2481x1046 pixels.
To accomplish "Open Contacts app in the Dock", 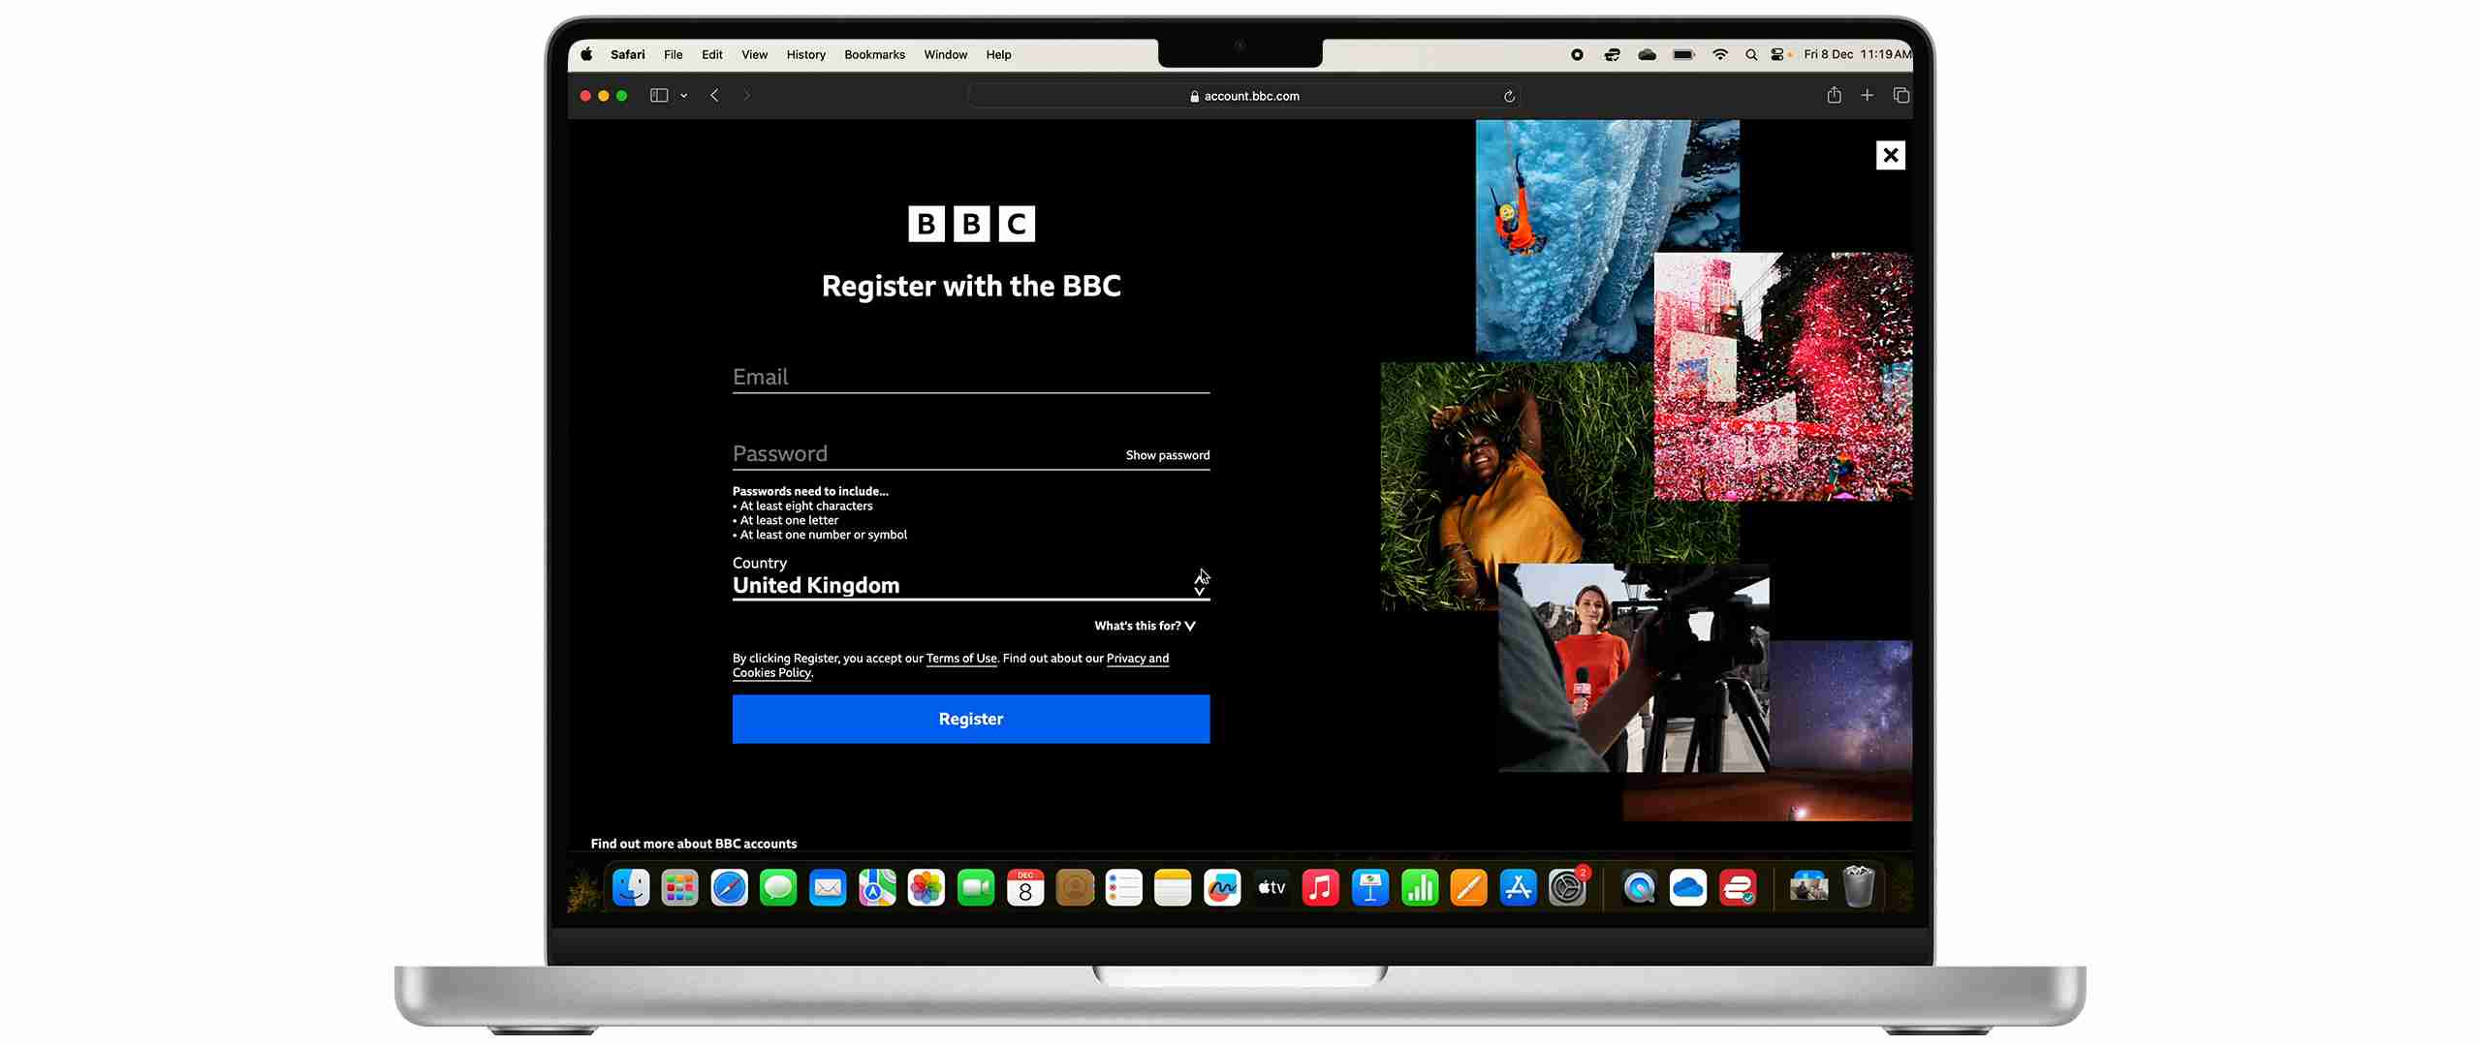I will point(1075,887).
